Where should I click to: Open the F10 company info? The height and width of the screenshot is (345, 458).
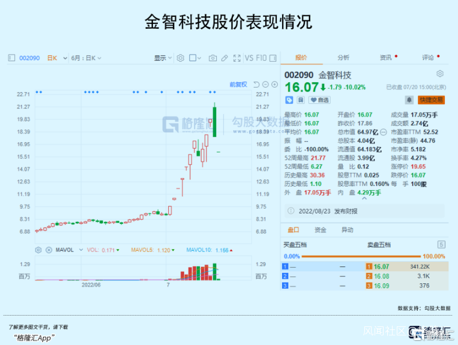point(262,58)
